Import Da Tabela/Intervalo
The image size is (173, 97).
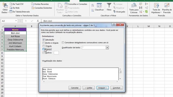20,12
